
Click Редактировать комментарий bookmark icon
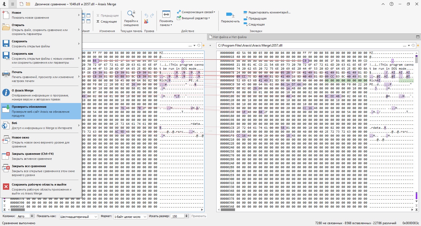point(245,12)
